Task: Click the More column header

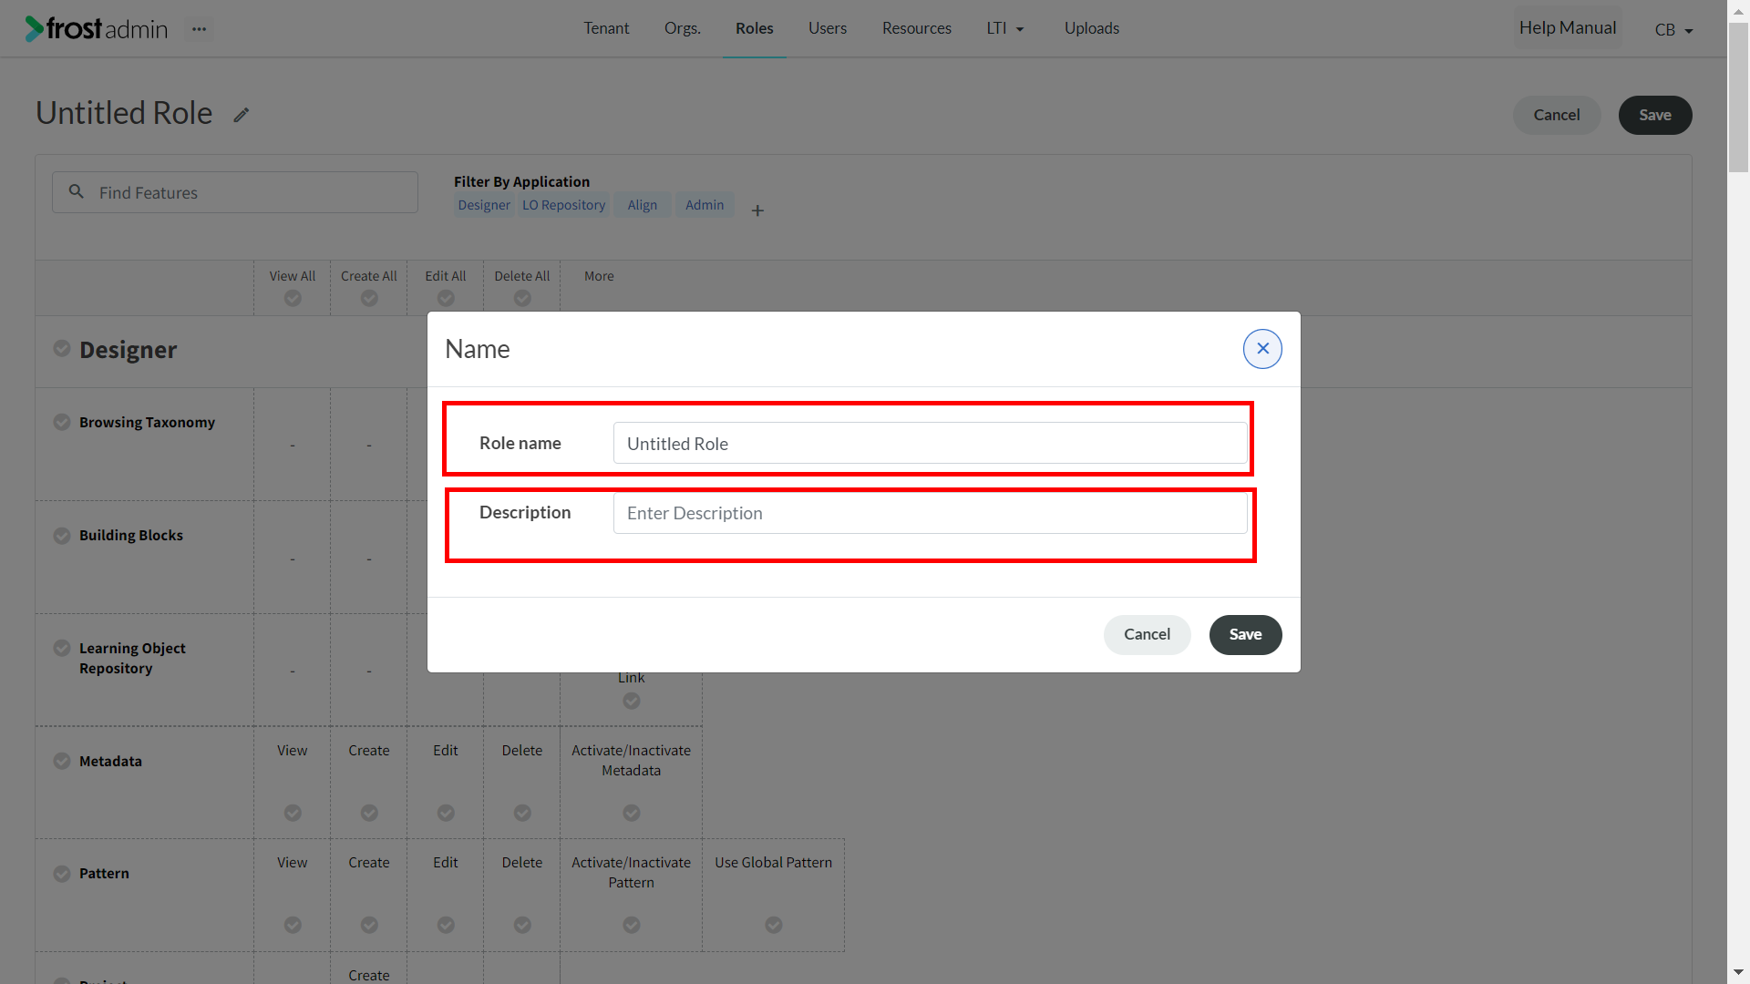Action: [x=599, y=276]
